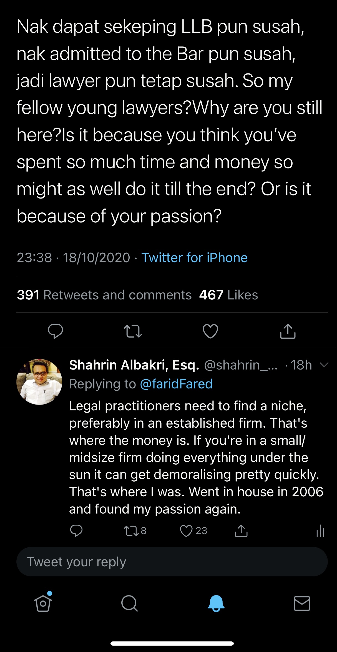Open the Notifications bell tab
337x652 pixels.
pos(216,603)
